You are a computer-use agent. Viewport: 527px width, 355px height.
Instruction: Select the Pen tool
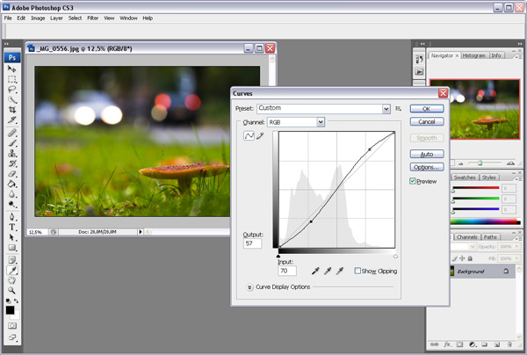coord(12,217)
